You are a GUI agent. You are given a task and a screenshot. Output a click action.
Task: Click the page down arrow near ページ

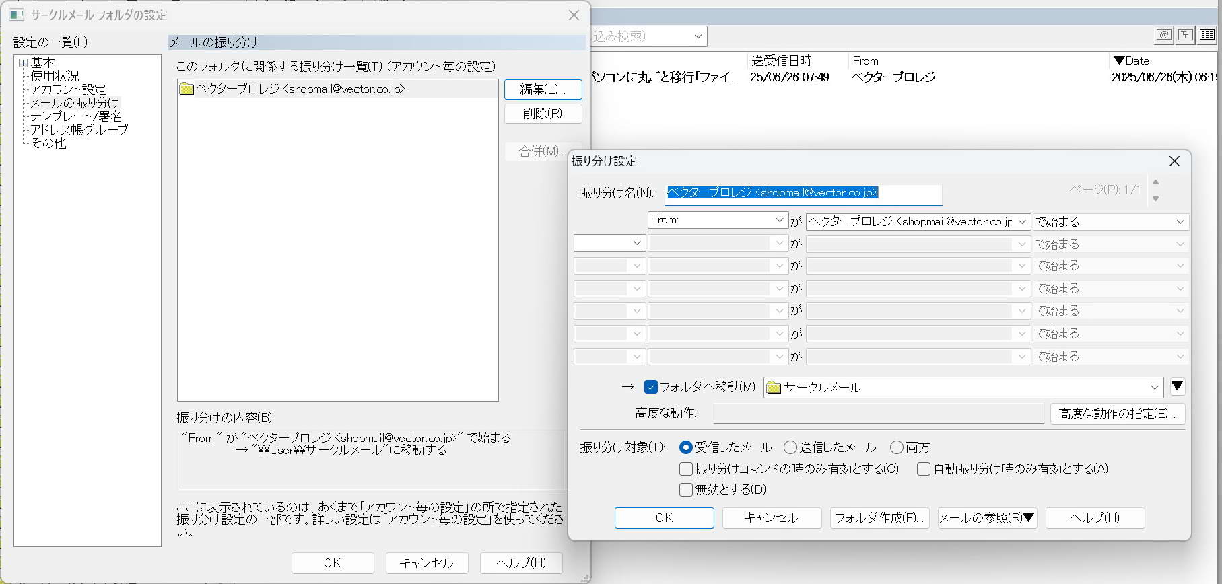[x=1156, y=198]
